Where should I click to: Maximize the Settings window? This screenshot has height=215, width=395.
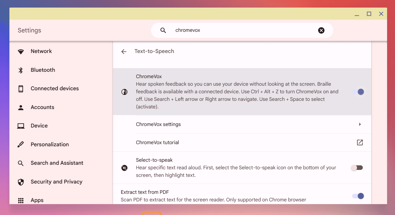[x=369, y=14]
